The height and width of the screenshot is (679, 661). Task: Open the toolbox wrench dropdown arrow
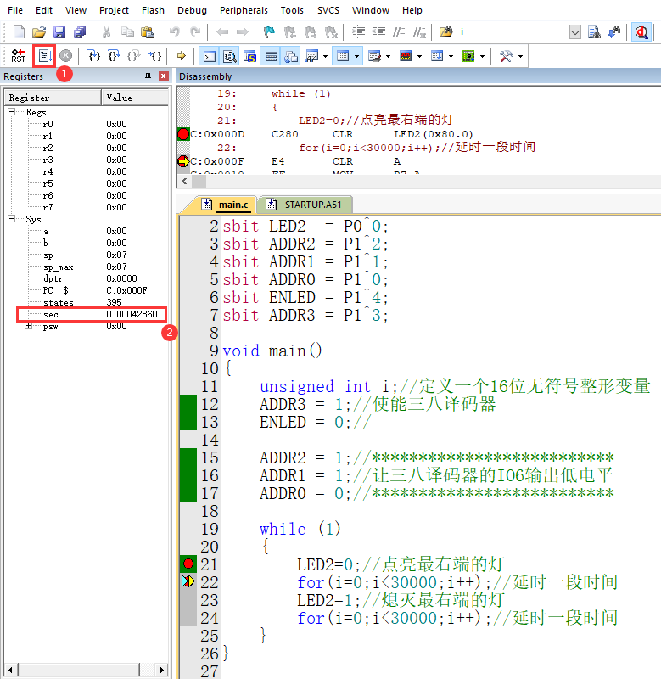tap(520, 56)
